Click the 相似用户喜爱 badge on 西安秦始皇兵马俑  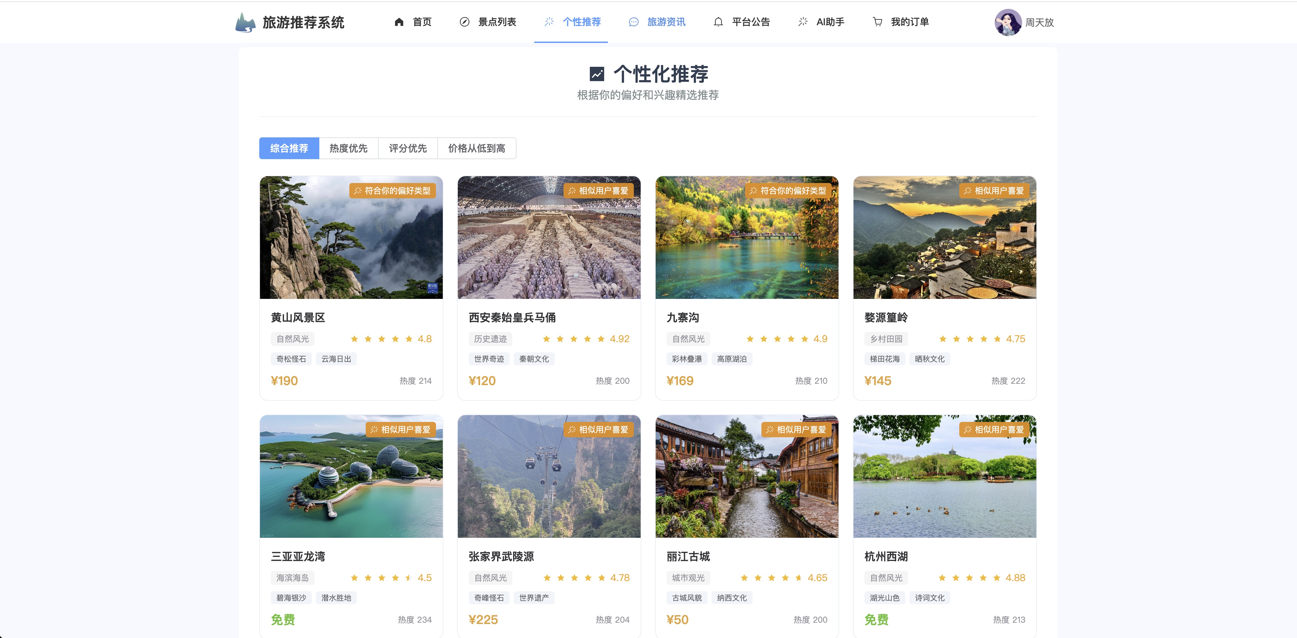[599, 191]
